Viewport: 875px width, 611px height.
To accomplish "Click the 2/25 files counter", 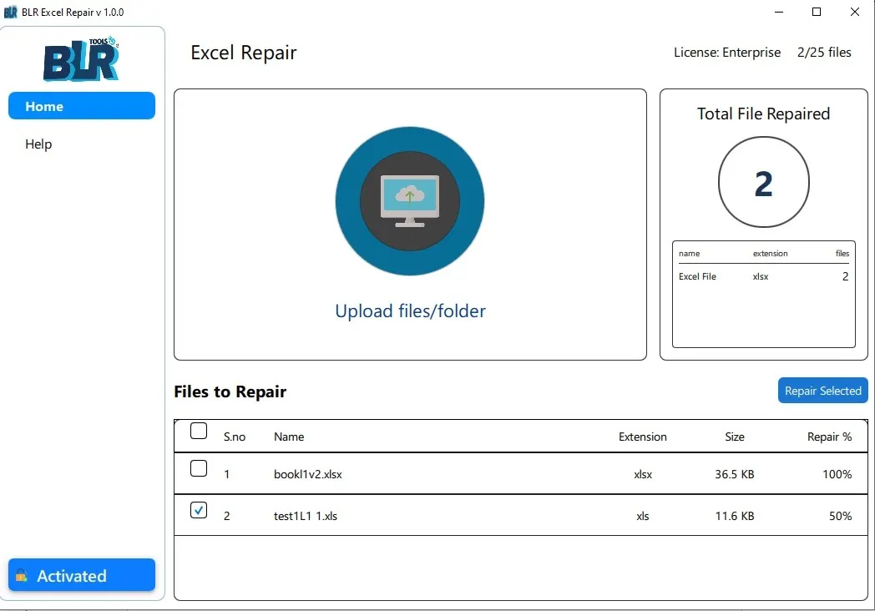I will point(824,53).
